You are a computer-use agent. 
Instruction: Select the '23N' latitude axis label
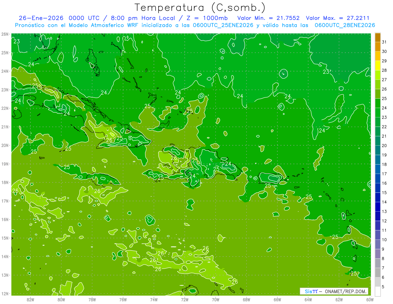[5, 90]
